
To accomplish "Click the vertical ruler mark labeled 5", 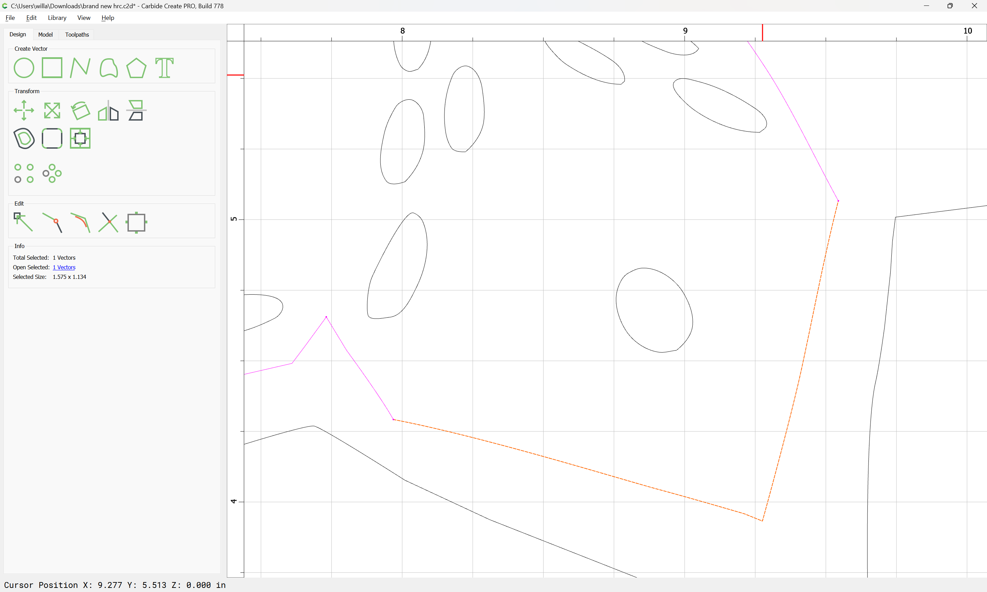I will click(234, 219).
